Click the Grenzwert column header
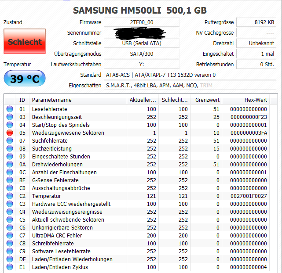Image resolution: width=282 pixels, height=273 pixels. pos(206,100)
